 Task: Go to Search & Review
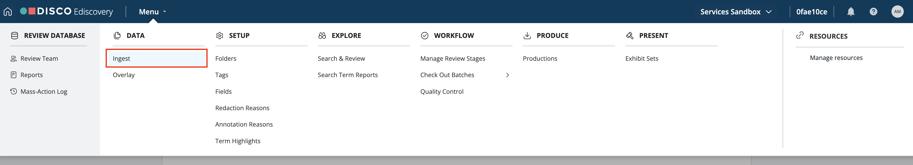pos(341,58)
